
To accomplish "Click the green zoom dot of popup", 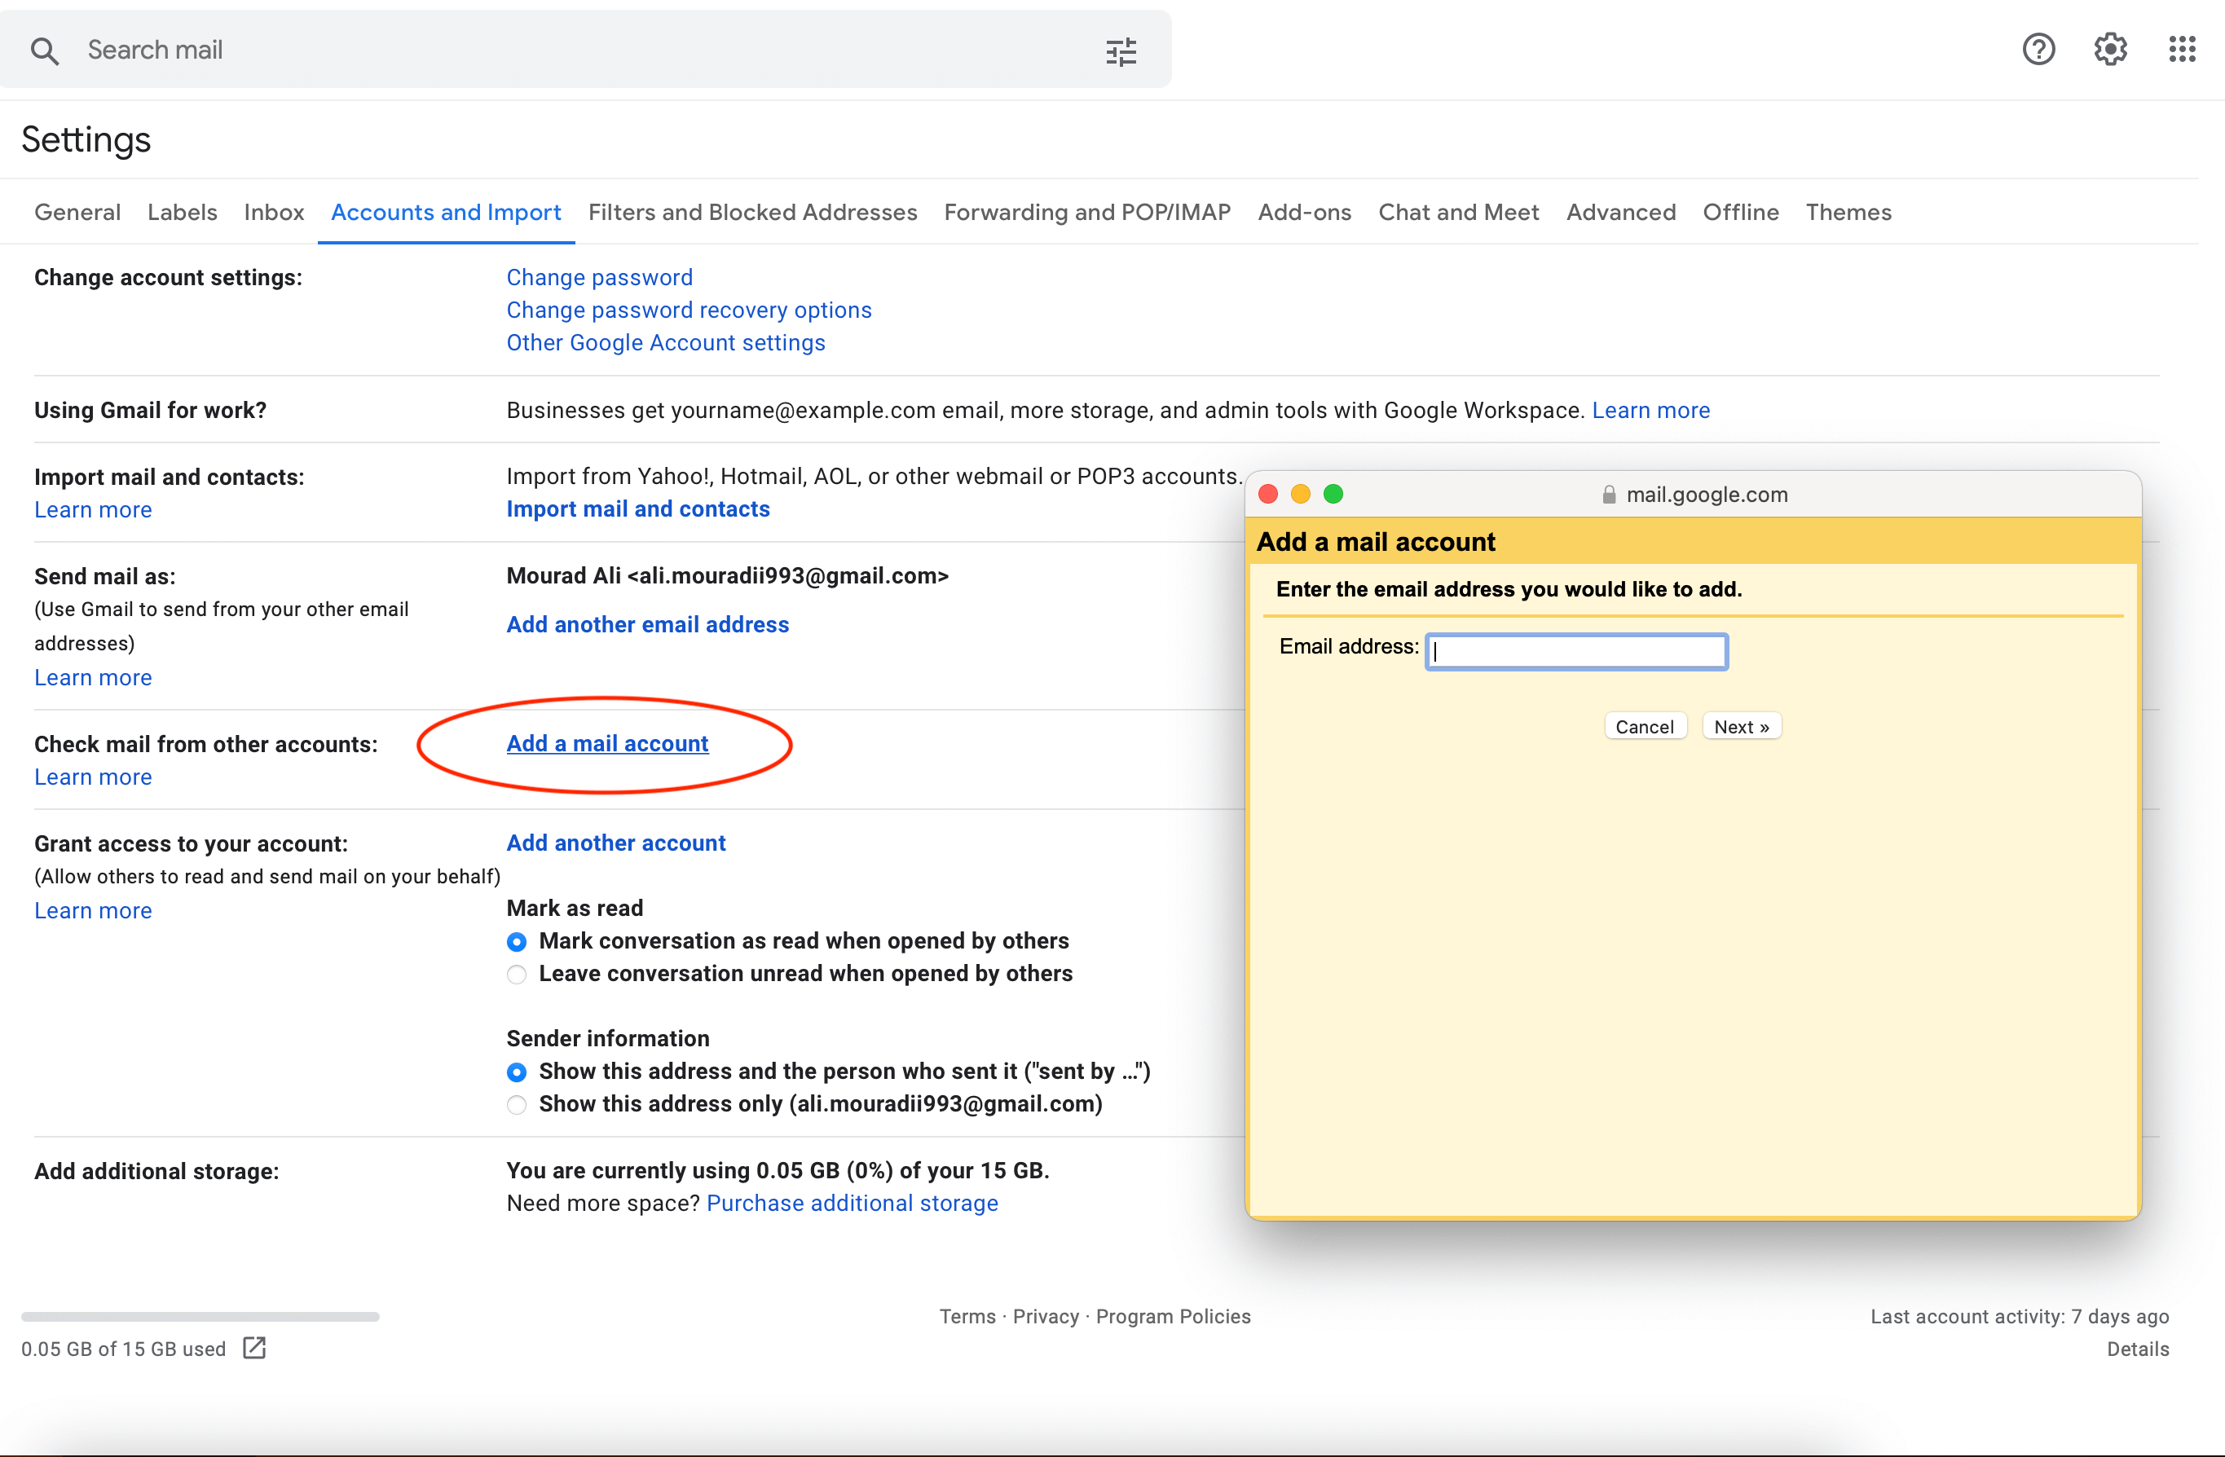I will [1333, 494].
